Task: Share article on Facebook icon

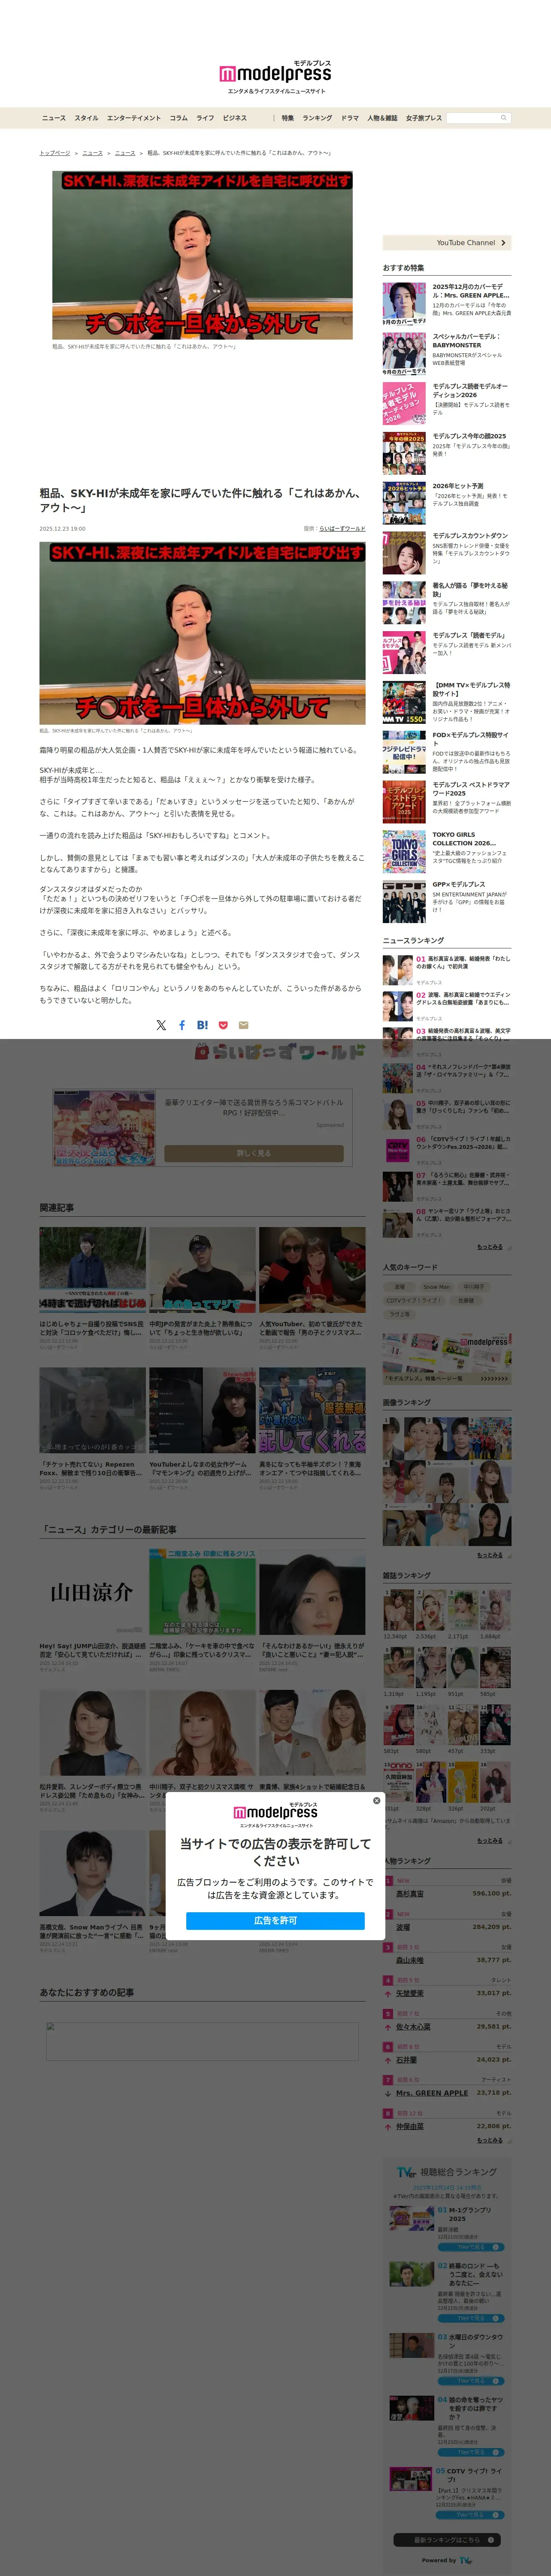Action: coord(182,1025)
